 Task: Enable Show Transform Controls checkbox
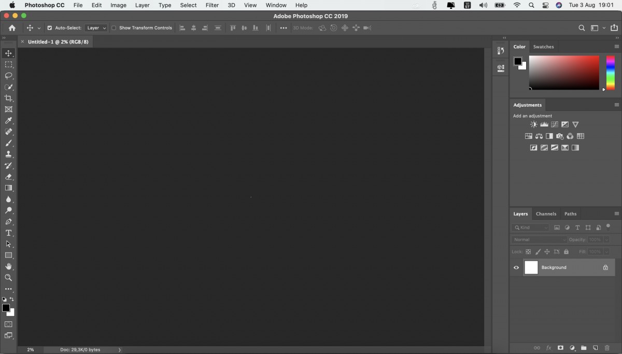pos(114,28)
